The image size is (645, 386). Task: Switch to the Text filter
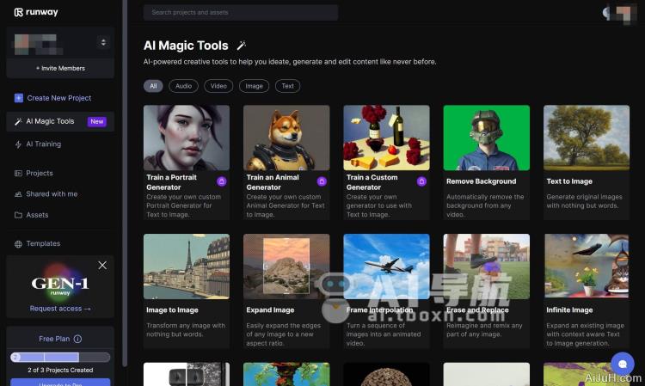[287, 86]
